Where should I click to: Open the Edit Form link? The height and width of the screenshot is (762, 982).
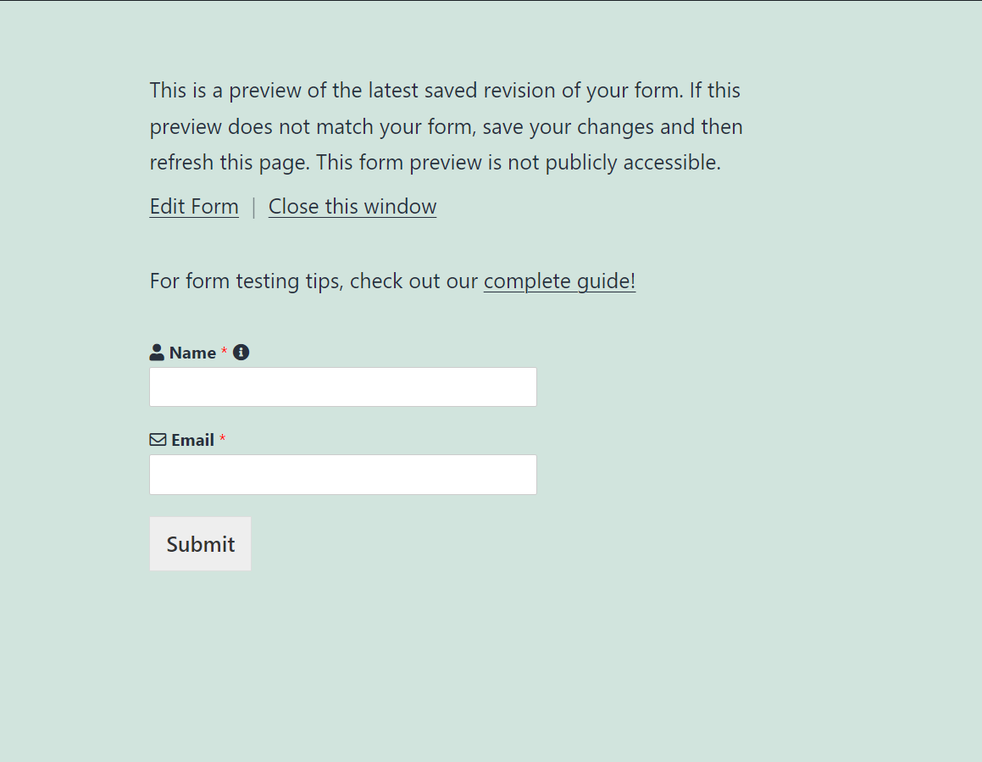coord(194,206)
